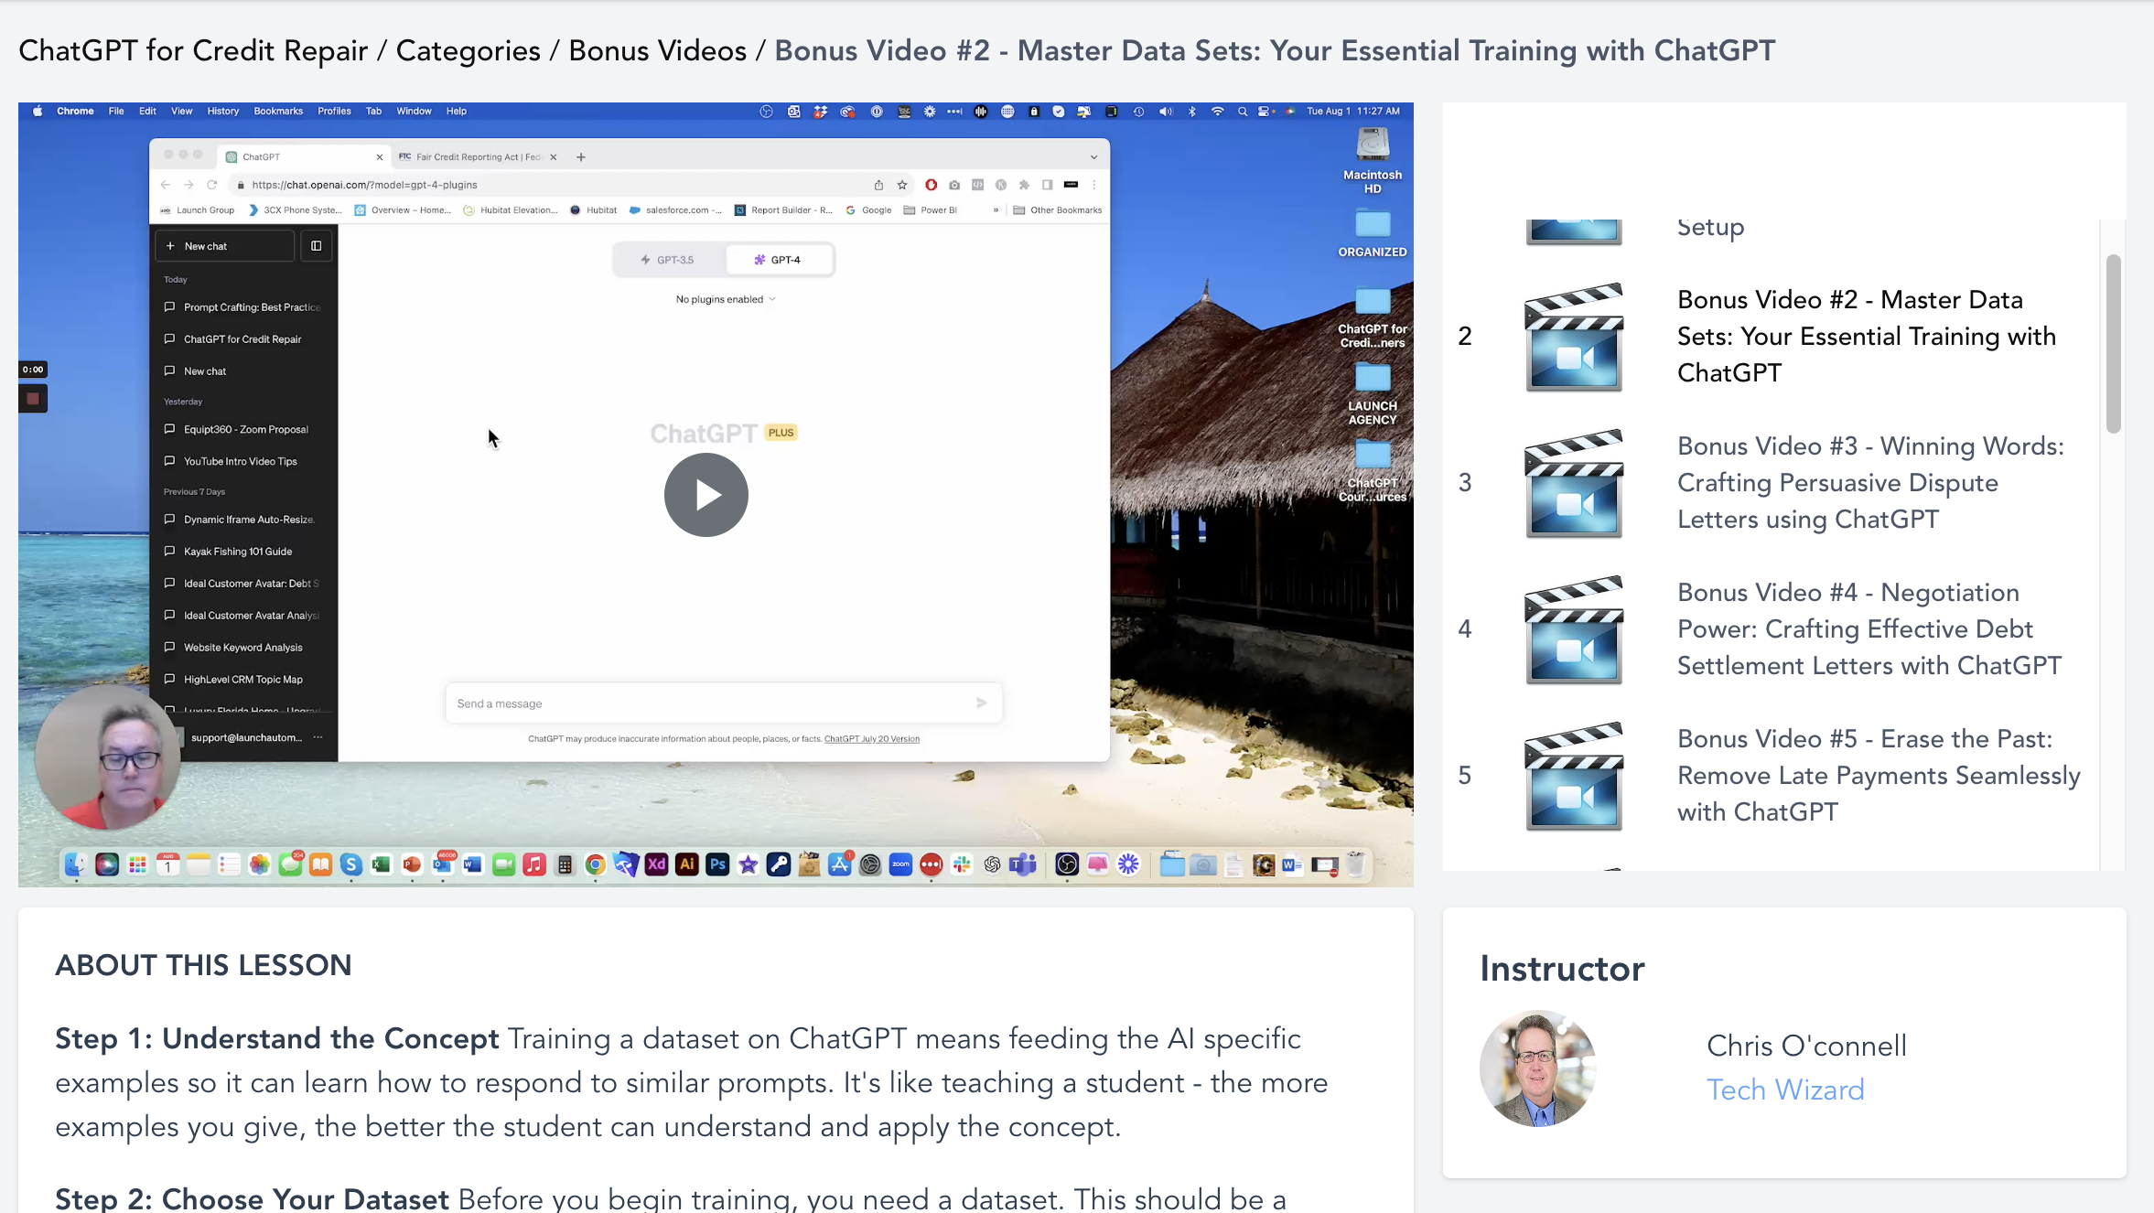Click the clapperboard thumbnail for lesson 2
The width and height of the screenshot is (2154, 1213).
[x=1574, y=337]
